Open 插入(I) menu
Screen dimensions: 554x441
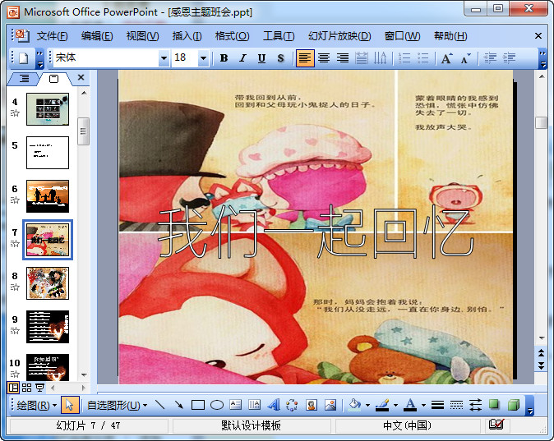click(187, 36)
